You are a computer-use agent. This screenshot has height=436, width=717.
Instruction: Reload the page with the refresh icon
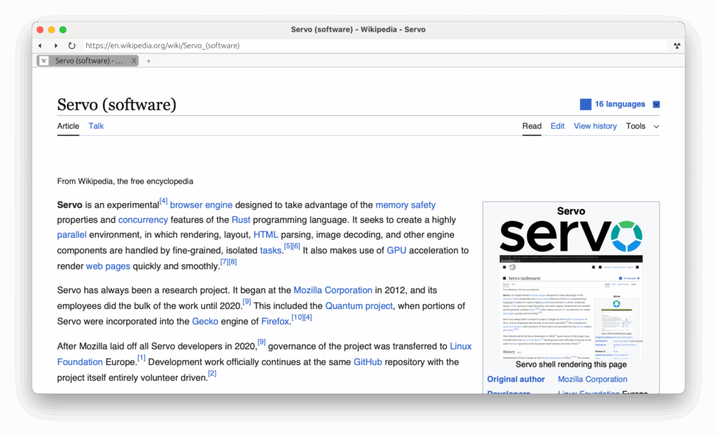pyautogui.click(x=72, y=46)
